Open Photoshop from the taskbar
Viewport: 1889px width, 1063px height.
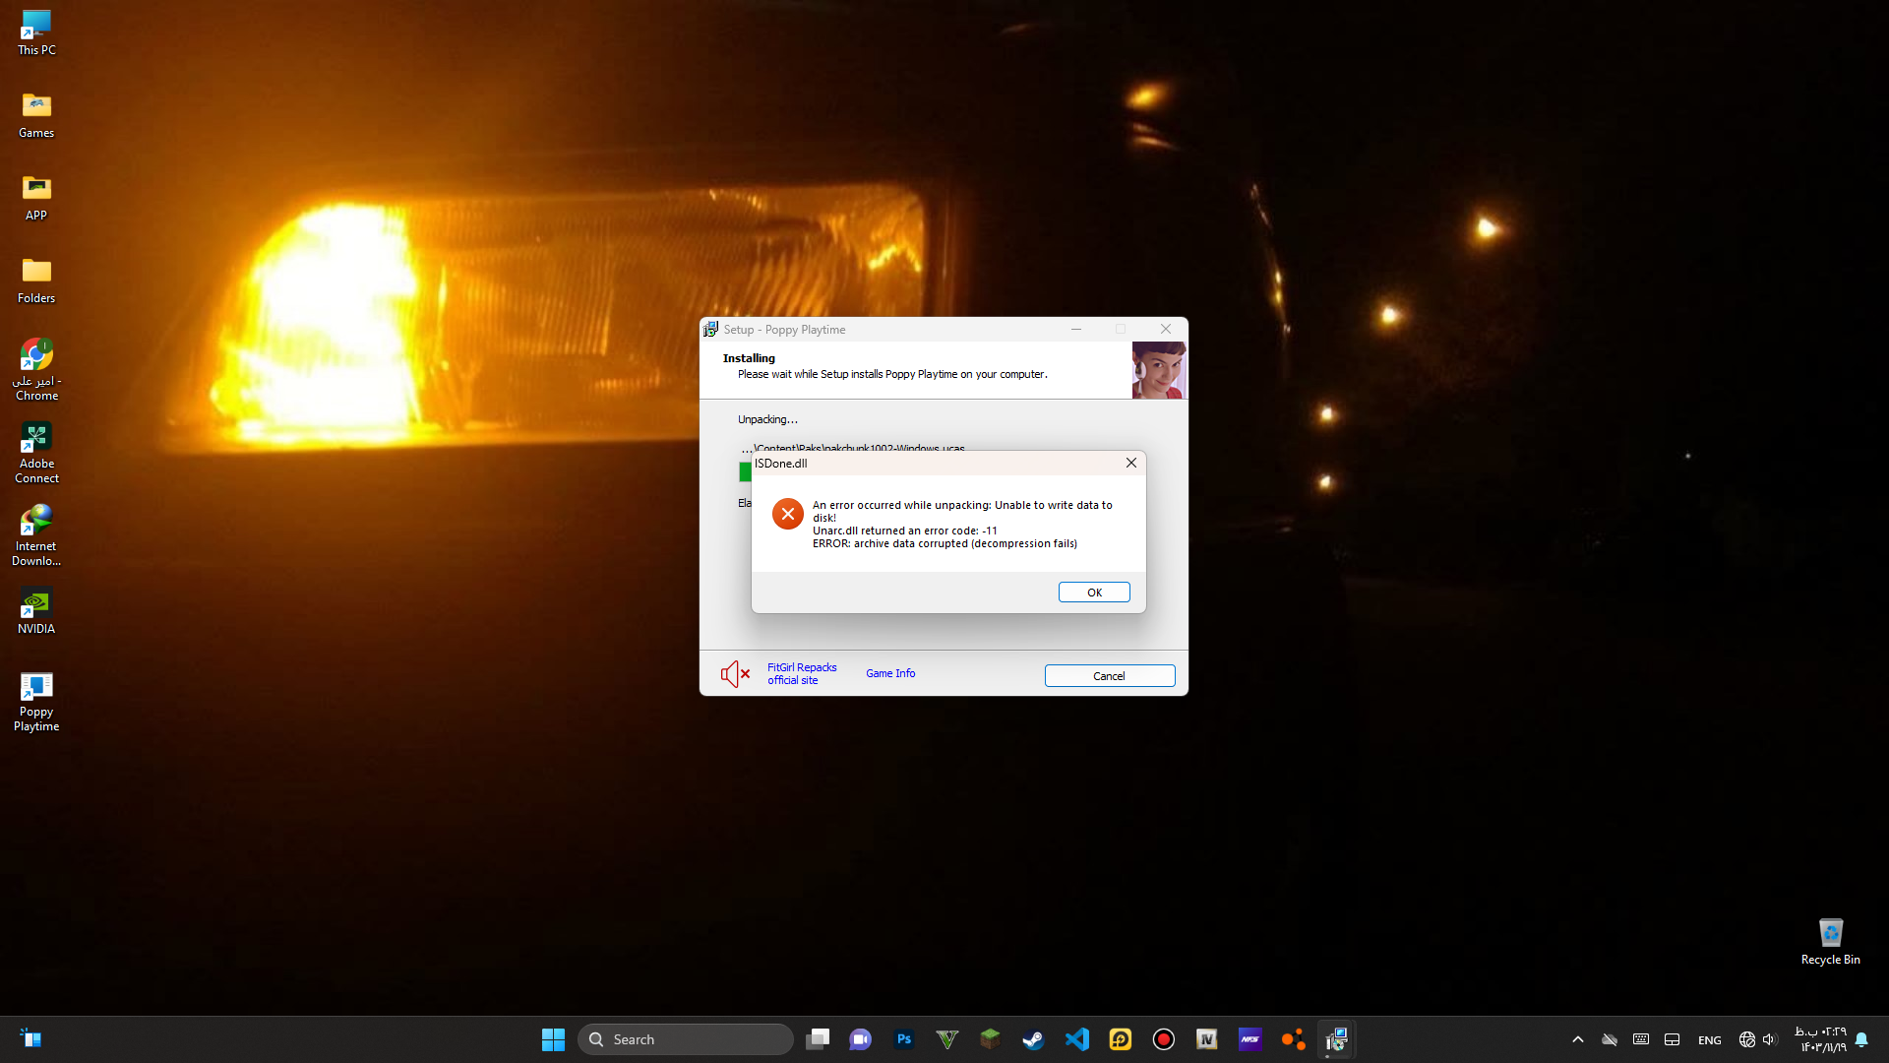pyautogui.click(x=903, y=1039)
